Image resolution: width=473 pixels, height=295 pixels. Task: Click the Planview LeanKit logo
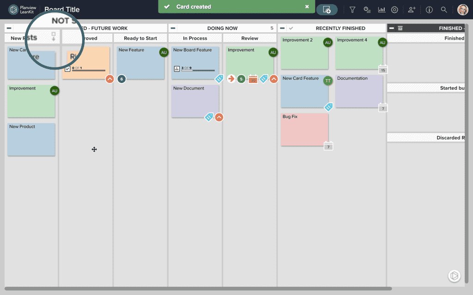click(x=22, y=10)
